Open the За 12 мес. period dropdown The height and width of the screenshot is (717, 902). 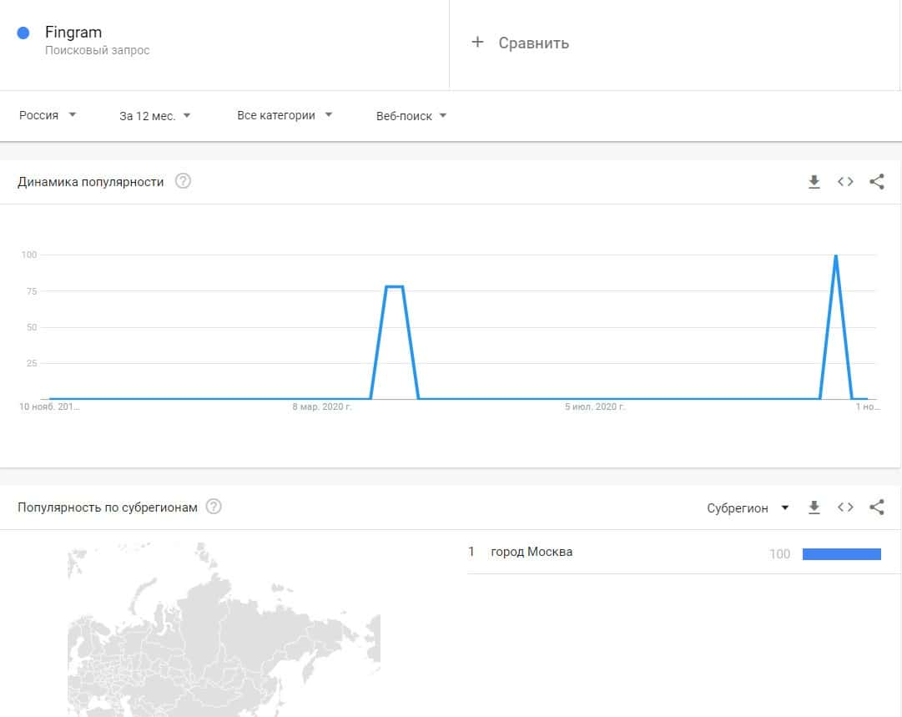click(154, 116)
